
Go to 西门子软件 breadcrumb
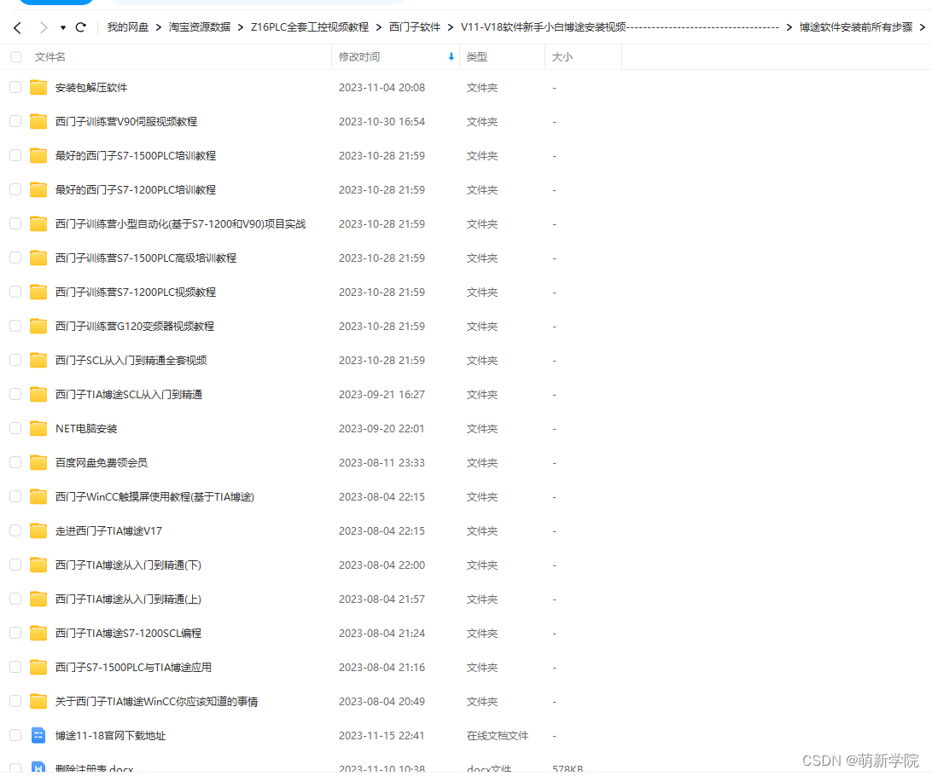coord(415,27)
